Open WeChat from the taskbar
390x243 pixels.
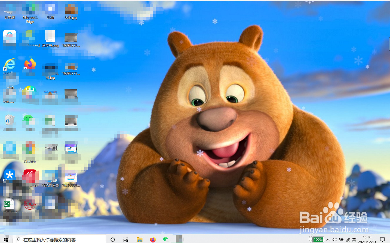coord(166,239)
